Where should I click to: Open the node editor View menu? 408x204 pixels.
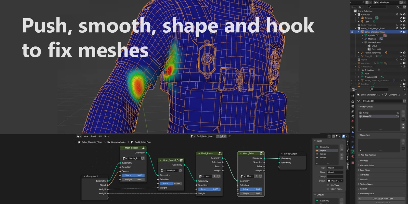coord(86,136)
